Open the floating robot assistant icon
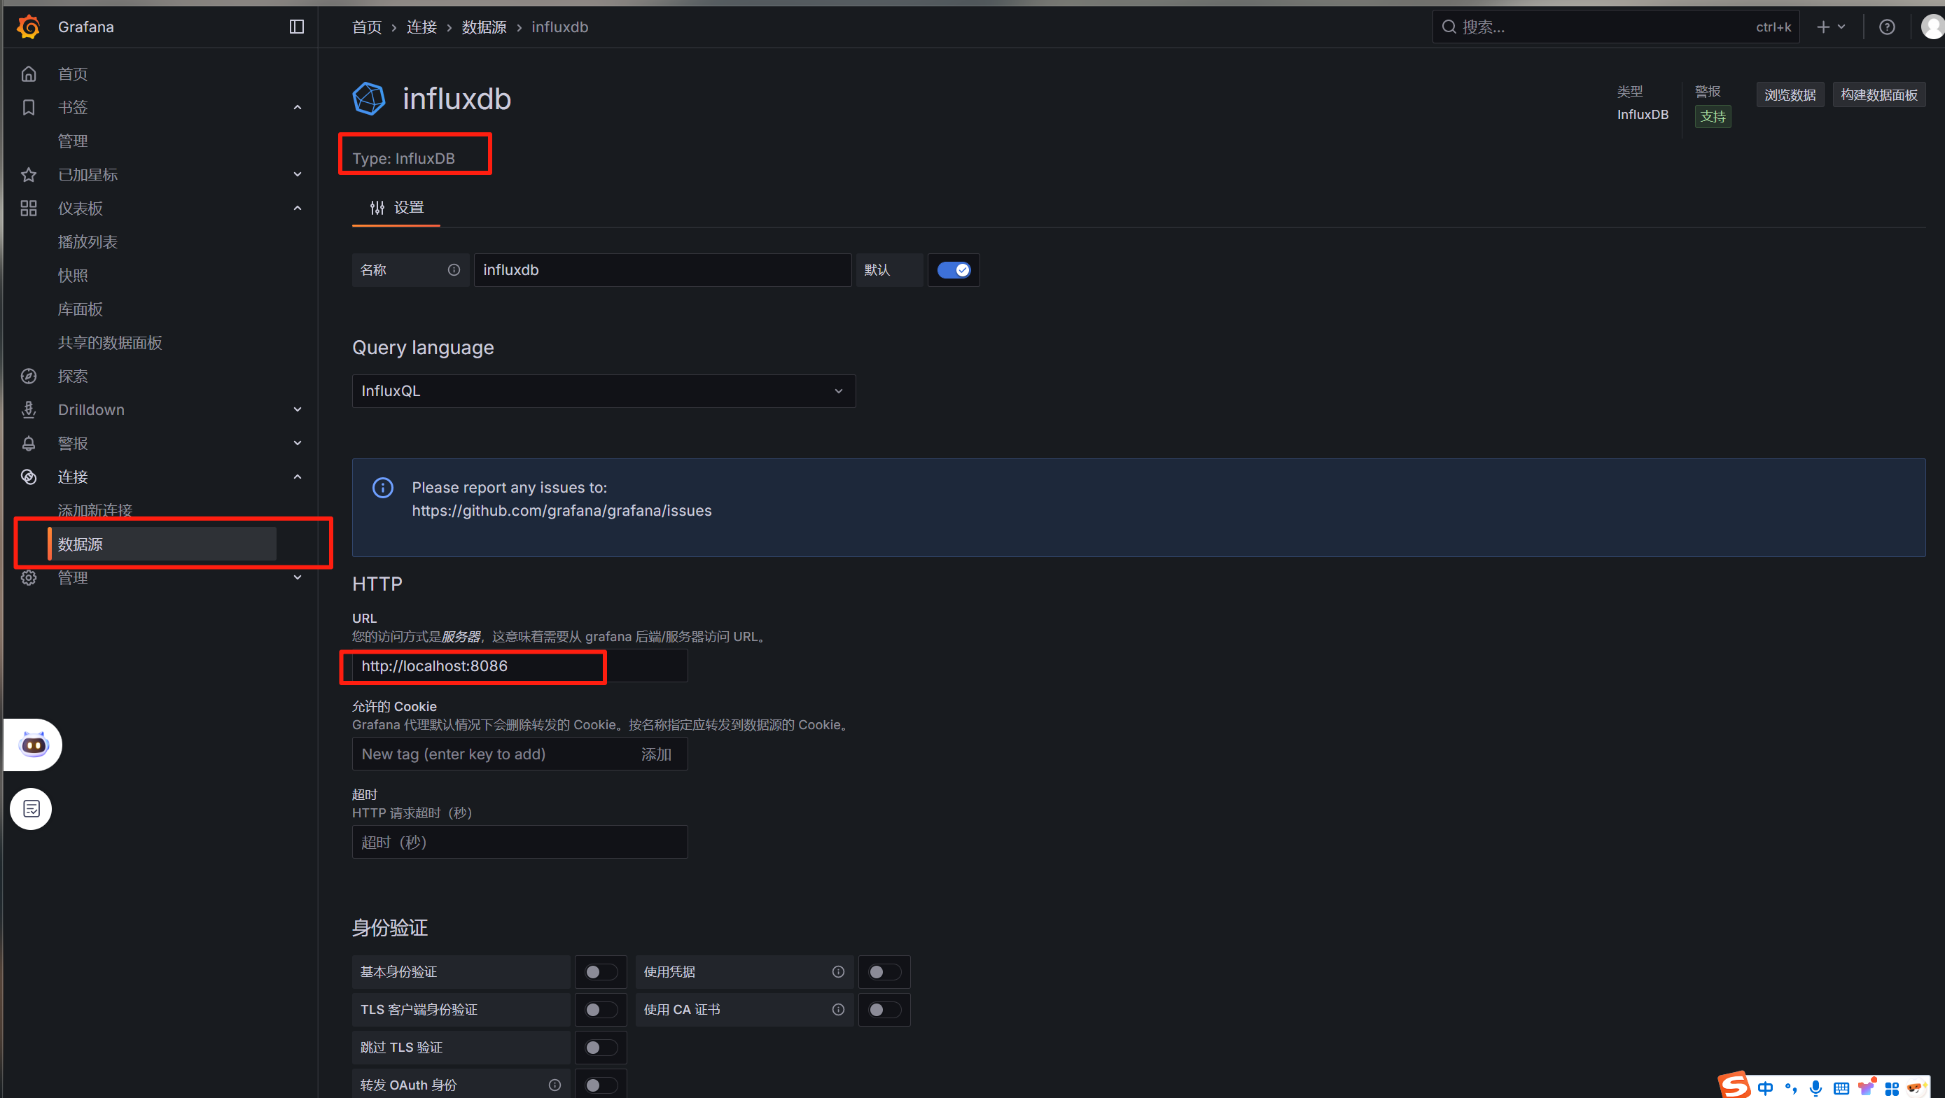 click(33, 745)
